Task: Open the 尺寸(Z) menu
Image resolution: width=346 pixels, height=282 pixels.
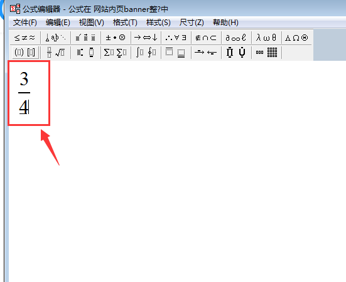Action: (x=192, y=23)
